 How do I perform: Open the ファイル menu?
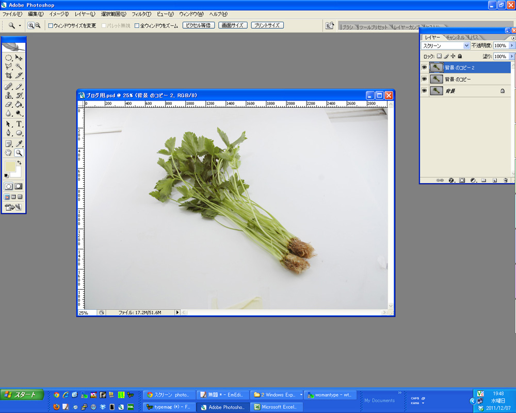click(x=12, y=14)
